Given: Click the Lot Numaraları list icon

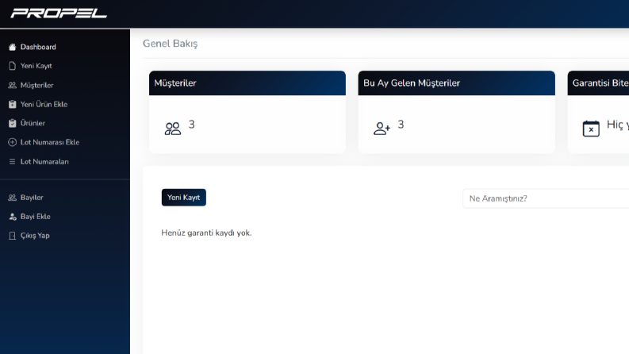Looking at the screenshot, I should [x=13, y=161].
